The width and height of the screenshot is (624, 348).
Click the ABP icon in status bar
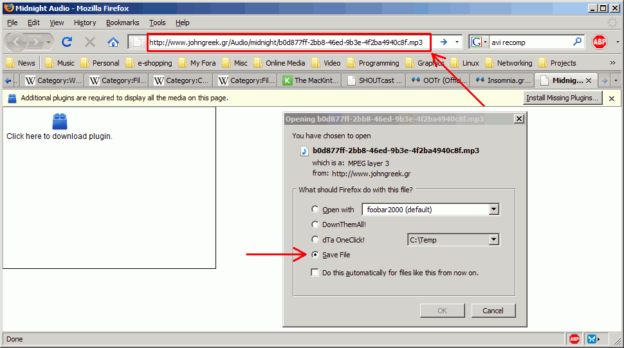(x=574, y=339)
